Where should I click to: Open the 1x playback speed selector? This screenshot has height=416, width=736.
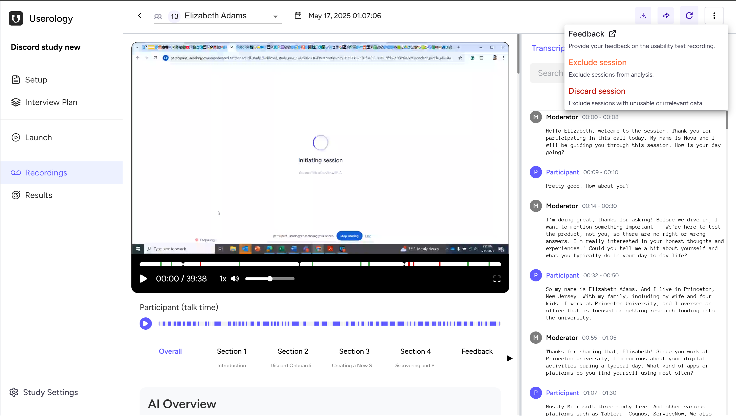[x=222, y=279]
